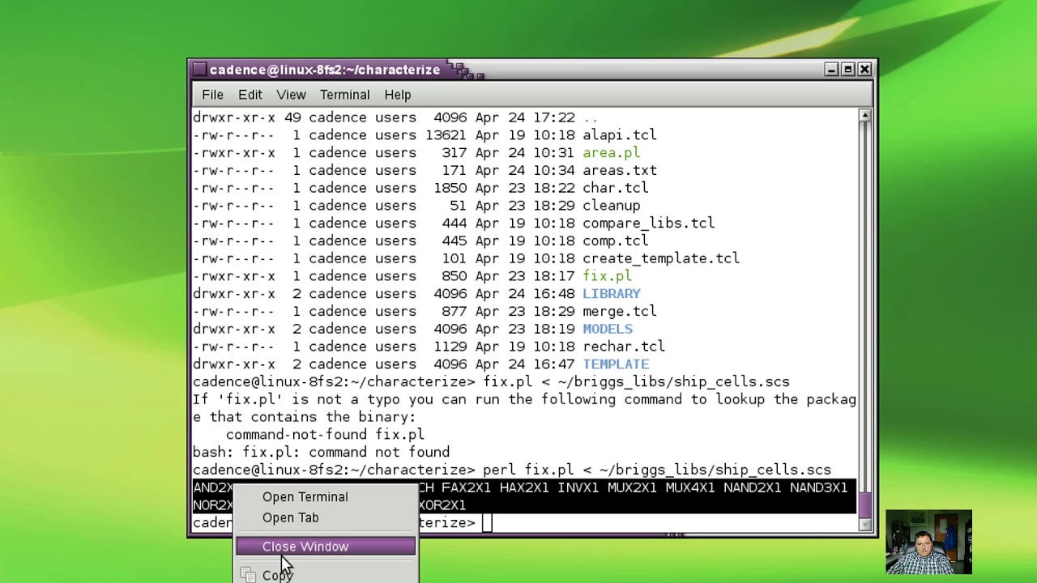
Task: Click the webcam thumbnail of presenter
Action: pyautogui.click(x=928, y=542)
